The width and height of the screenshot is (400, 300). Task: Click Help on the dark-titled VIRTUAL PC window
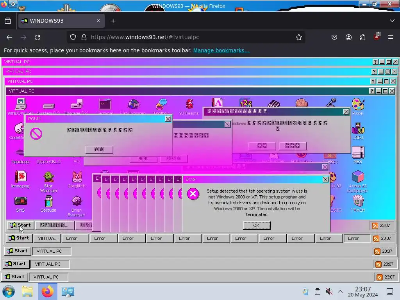coord(372,91)
